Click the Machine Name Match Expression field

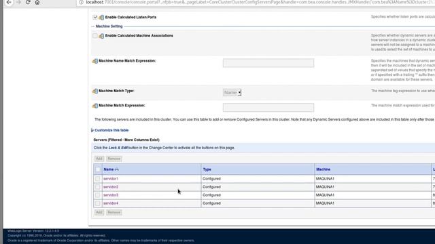268,63
